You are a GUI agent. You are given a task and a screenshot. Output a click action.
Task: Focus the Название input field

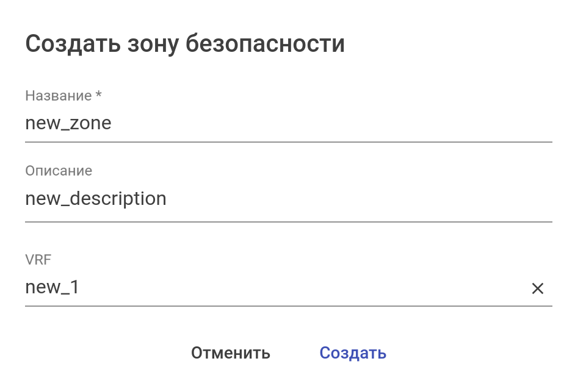pyautogui.click(x=288, y=124)
